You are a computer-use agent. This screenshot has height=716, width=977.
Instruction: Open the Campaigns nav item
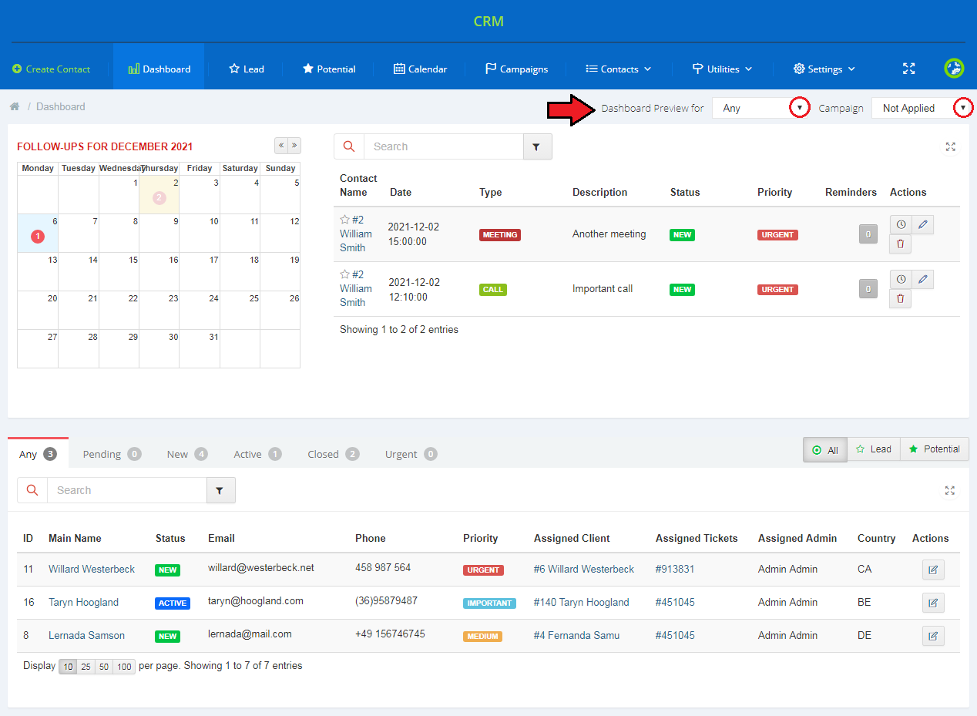(x=516, y=69)
